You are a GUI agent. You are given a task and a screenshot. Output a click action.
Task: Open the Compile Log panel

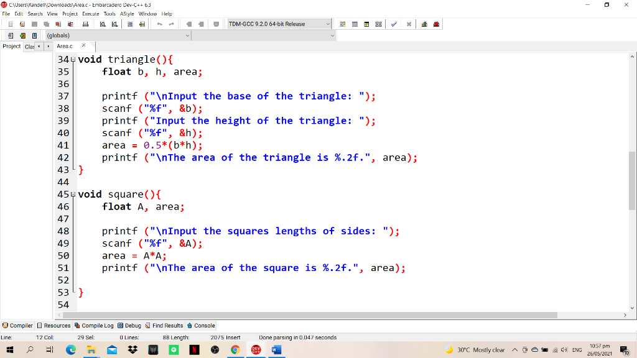coord(93,325)
